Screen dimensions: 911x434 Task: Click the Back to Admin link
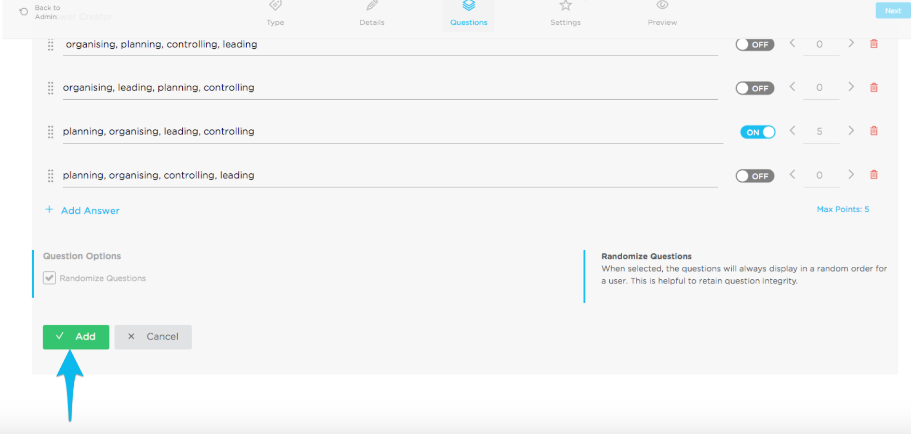click(47, 12)
